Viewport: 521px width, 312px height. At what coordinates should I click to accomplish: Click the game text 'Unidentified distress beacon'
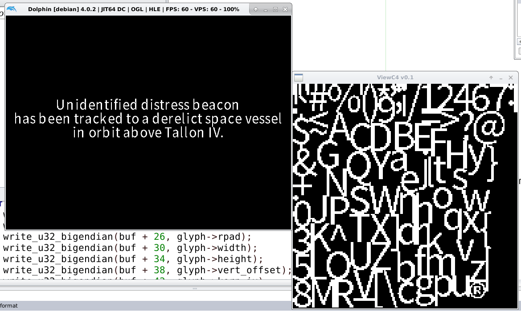coord(148,105)
